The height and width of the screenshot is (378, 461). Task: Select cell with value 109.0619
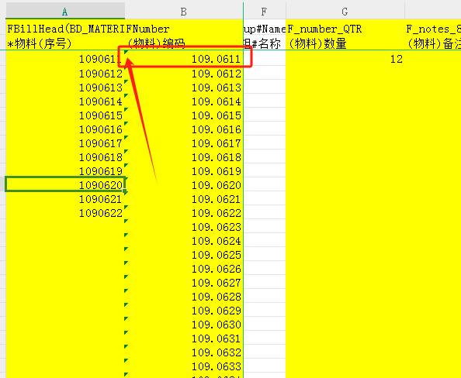click(184, 171)
